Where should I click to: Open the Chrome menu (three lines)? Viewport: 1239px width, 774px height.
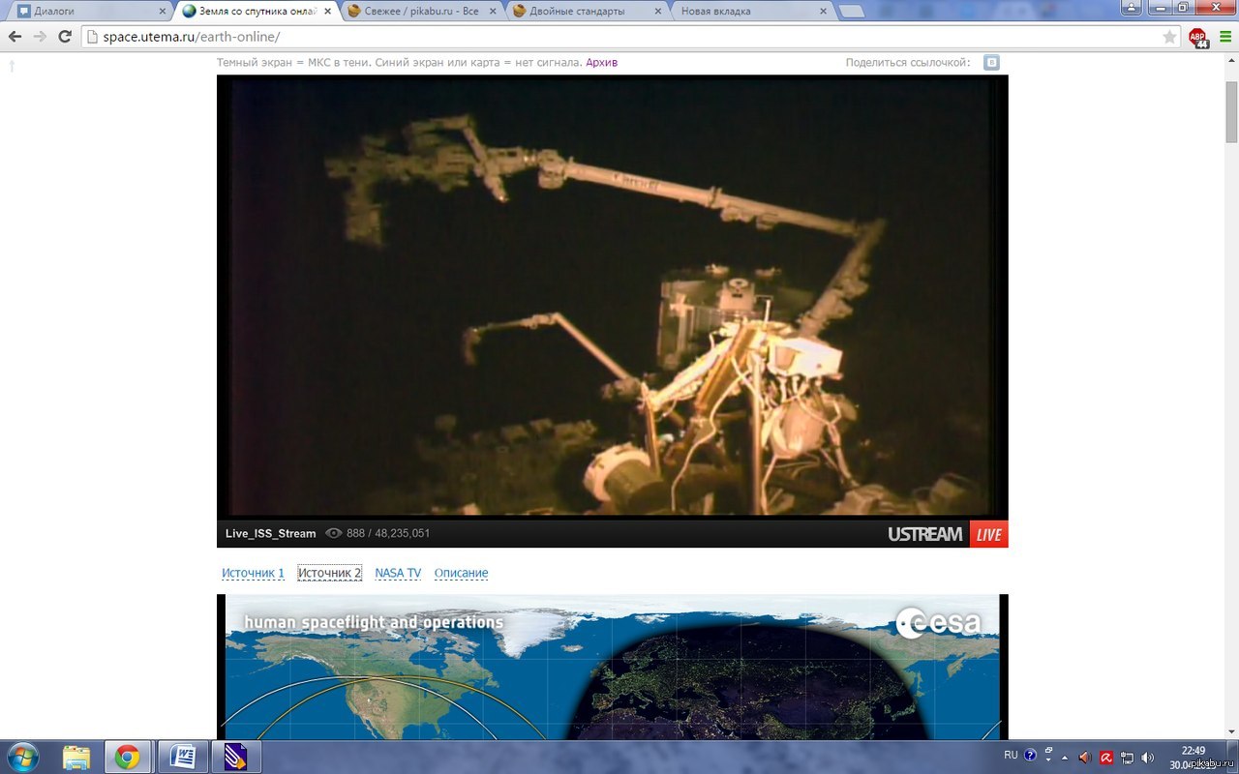point(1224,37)
